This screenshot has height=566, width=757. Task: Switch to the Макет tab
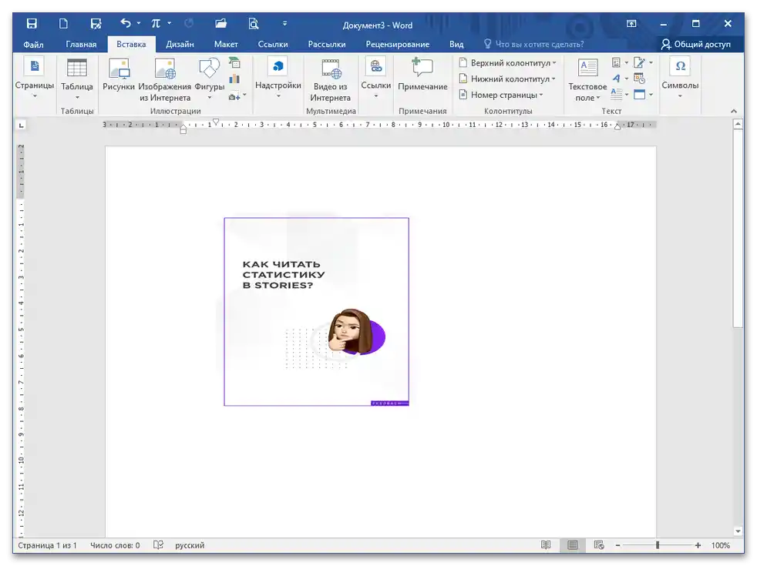point(226,45)
